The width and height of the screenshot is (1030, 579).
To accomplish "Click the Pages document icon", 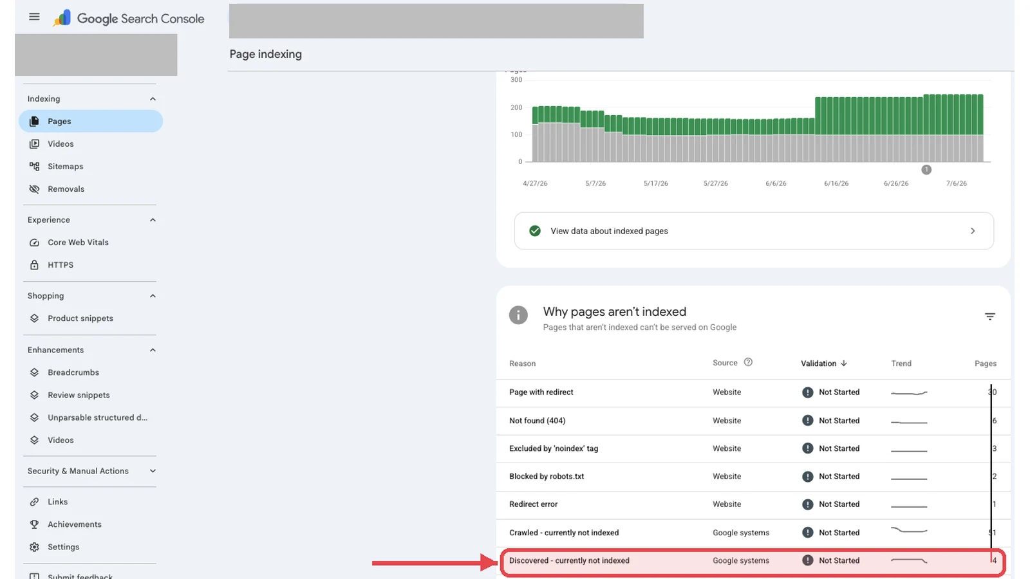I will (34, 121).
